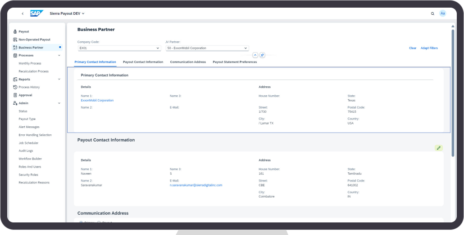Select Audit Logs in the Admin menu
This screenshot has width=464, height=235.
pos(26,151)
